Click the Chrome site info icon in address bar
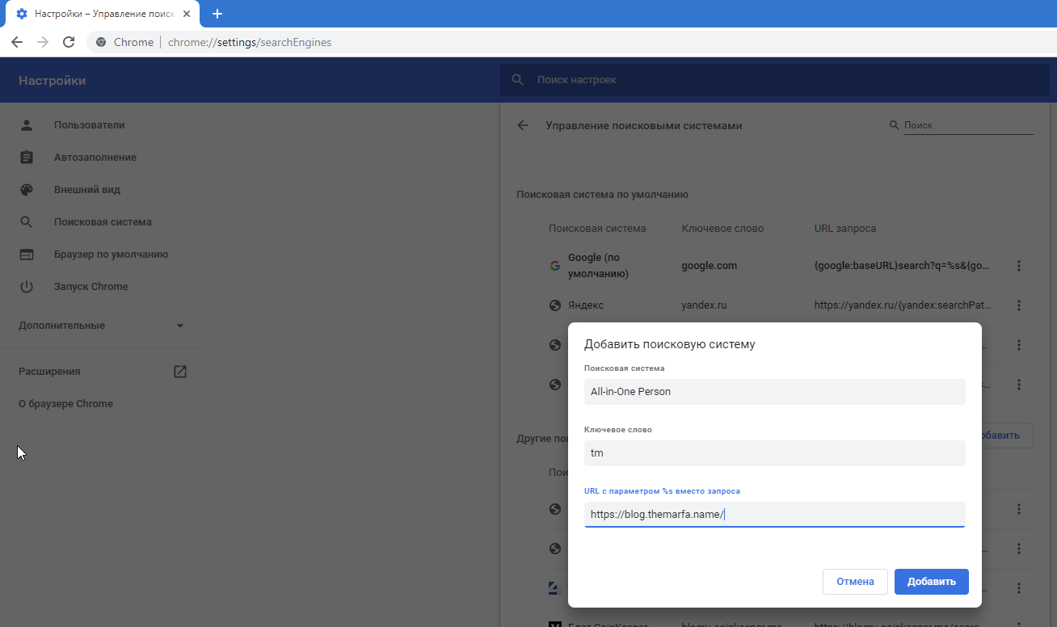 pyautogui.click(x=101, y=42)
